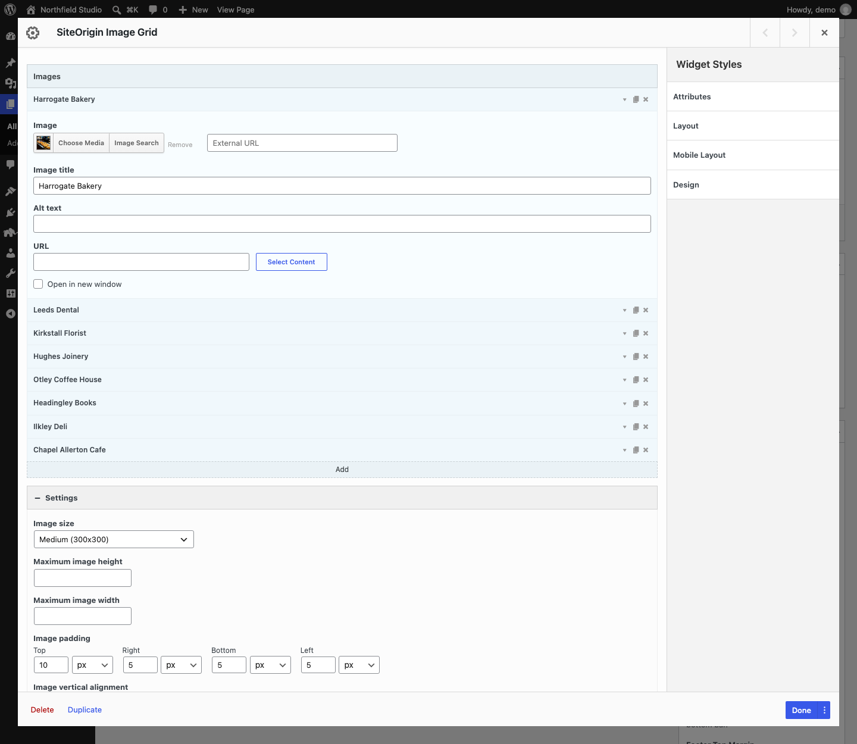Open the Mobile Layout styles section
This screenshot has width=857, height=744.
(x=753, y=155)
